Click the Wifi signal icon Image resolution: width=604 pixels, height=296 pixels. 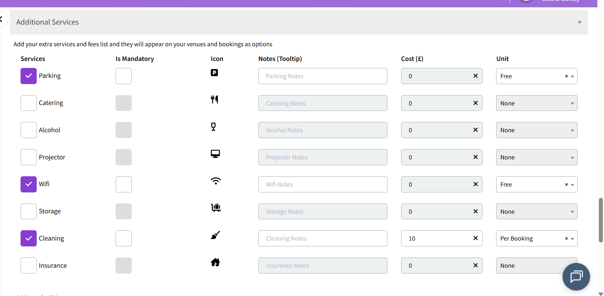click(x=216, y=181)
